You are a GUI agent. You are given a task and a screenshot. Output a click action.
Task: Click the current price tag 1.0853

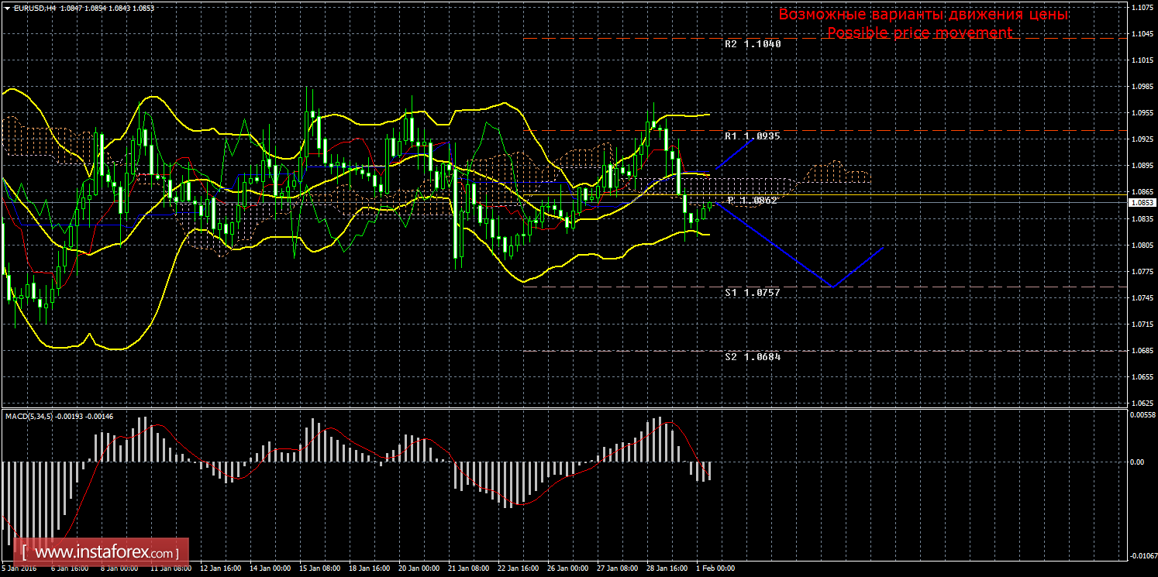point(1141,203)
